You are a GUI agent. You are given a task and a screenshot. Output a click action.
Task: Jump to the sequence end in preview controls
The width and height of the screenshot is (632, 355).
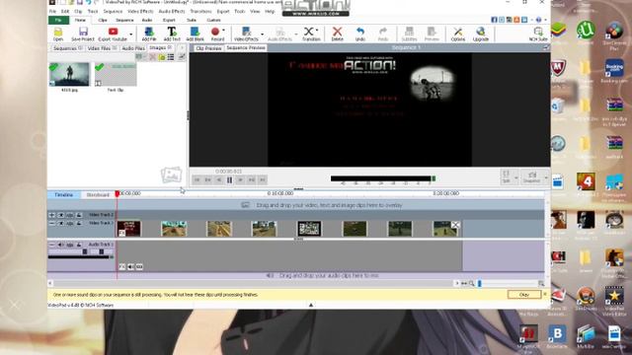pos(262,179)
